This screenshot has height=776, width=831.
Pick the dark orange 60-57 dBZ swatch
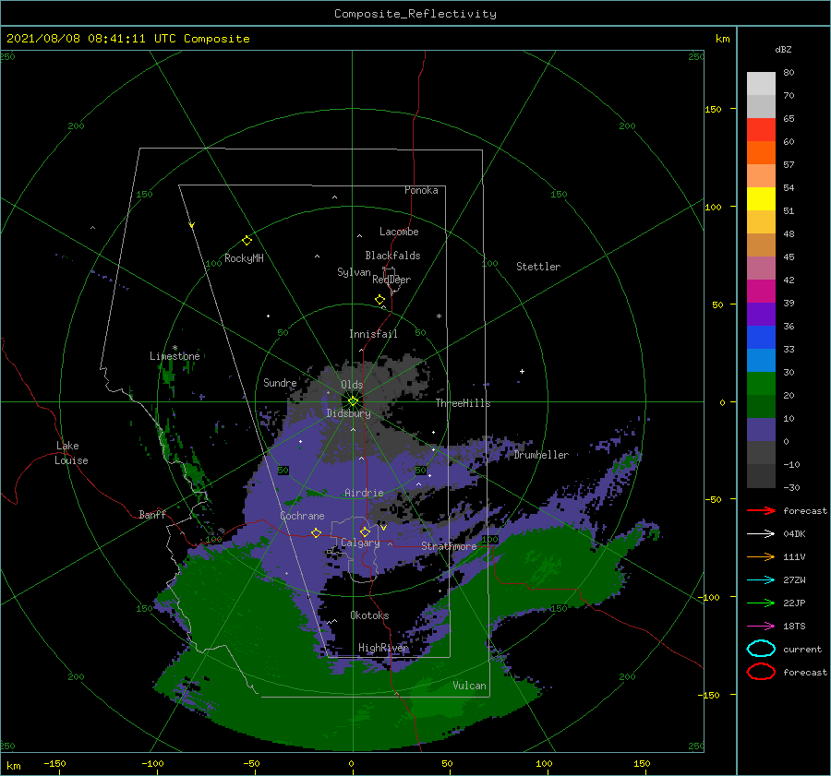tap(761, 152)
